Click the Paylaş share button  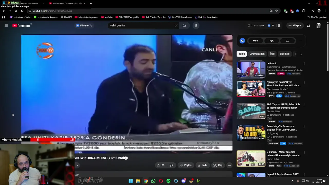[186, 165]
